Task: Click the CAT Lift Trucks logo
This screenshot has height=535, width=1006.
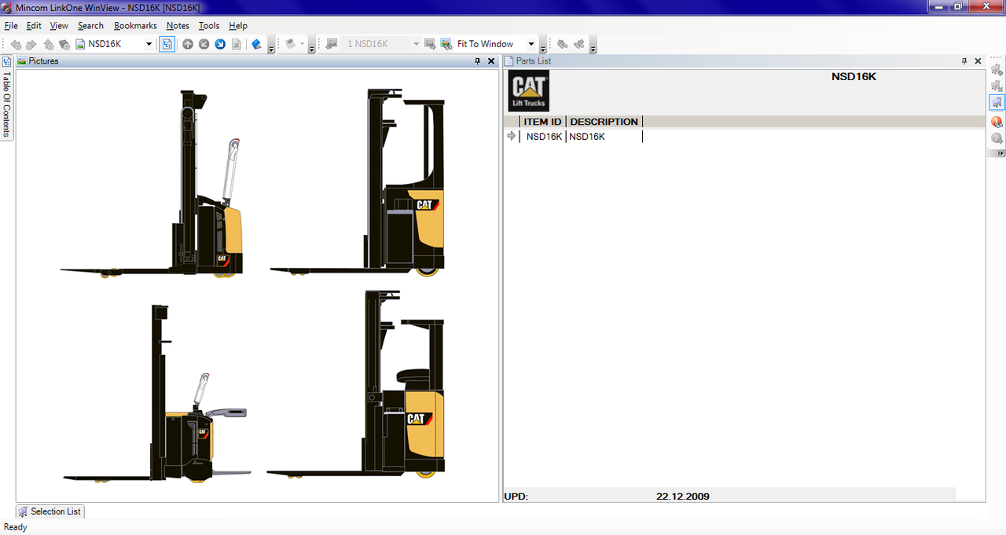Action: click(x=529, y=91)
